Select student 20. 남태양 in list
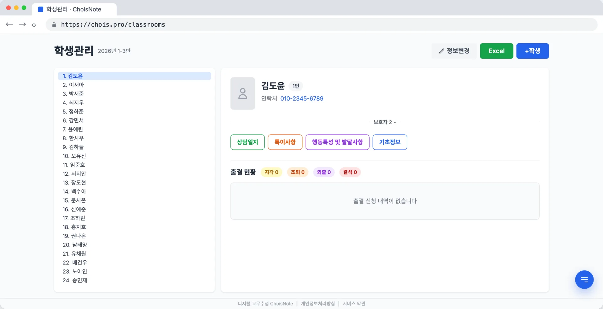The width and height of the screenshot is (603, 309). 134,245
